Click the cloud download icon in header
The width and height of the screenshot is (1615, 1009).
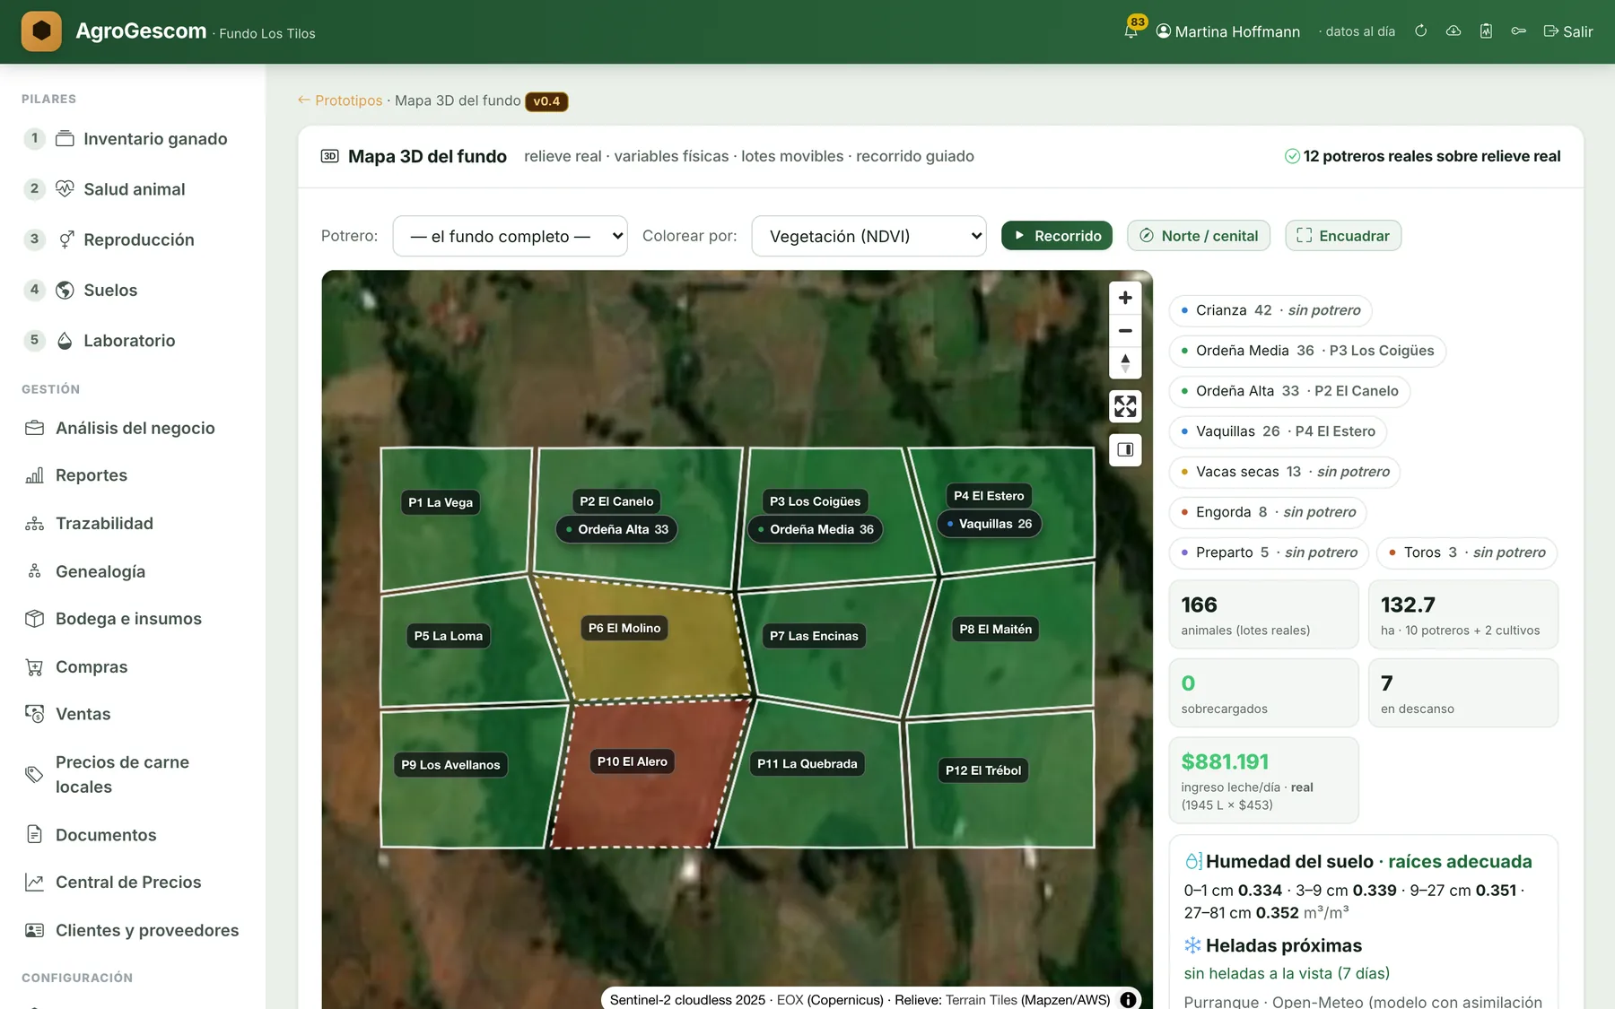[1453, 31]
